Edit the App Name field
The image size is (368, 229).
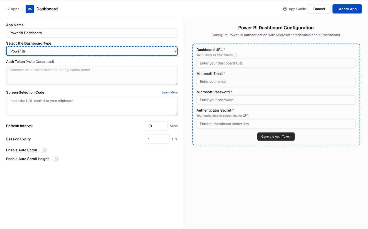pyautogui.click(x=92, y=33)
